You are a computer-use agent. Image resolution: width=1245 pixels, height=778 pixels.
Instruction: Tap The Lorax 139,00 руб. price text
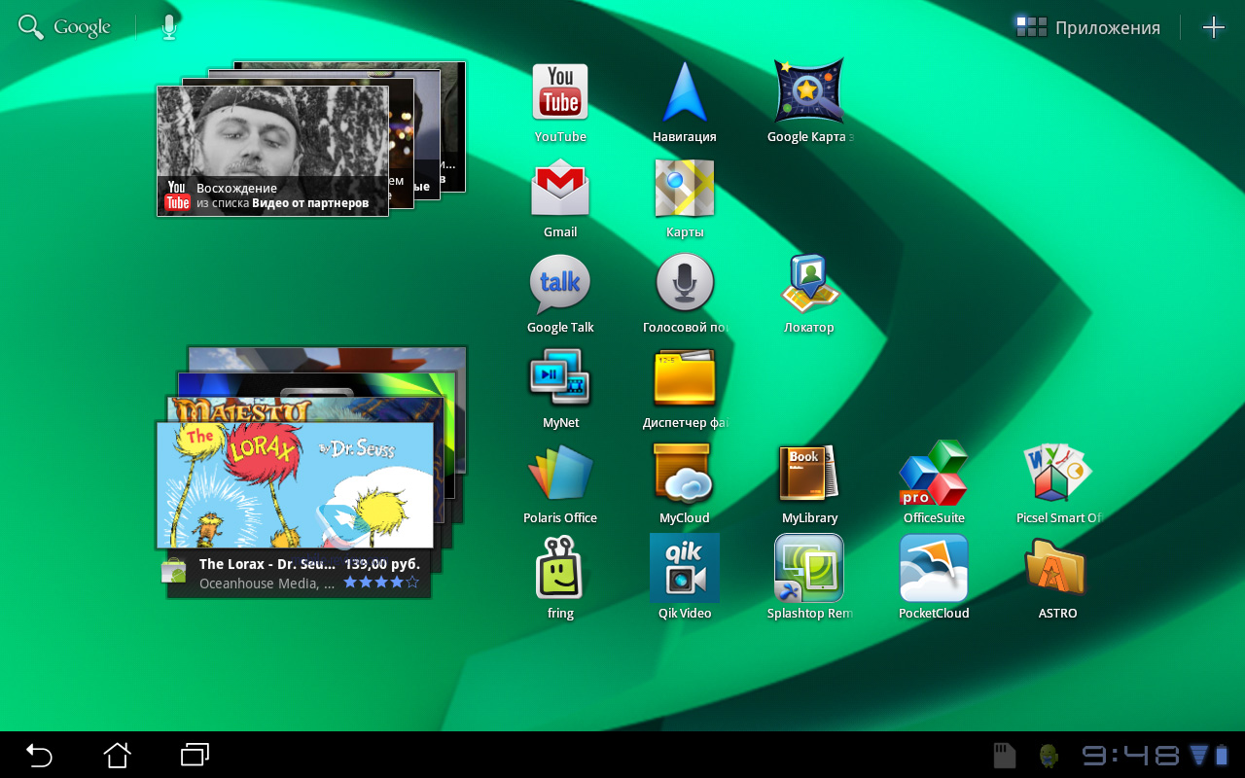point(381,564)
